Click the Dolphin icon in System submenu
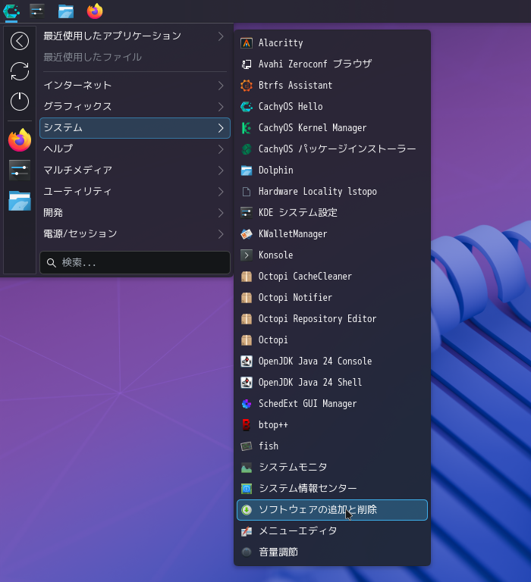The width and height of the screenshot is (531, 582). tap(247, 171)
